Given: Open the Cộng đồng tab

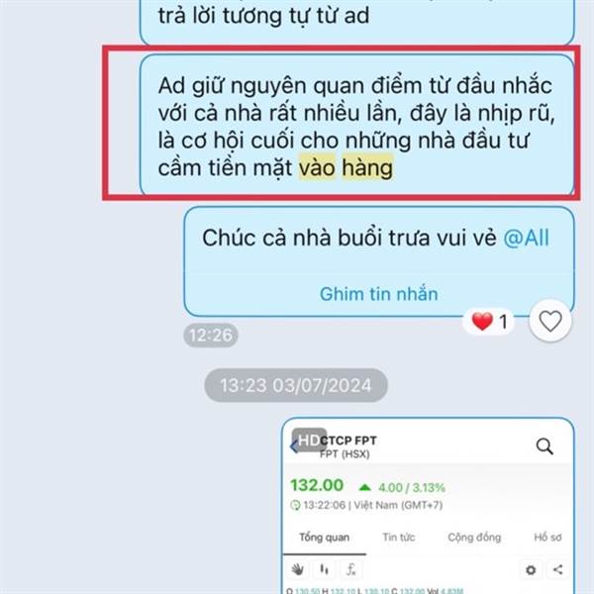Looking at the screenshot, I should [474, 538].
